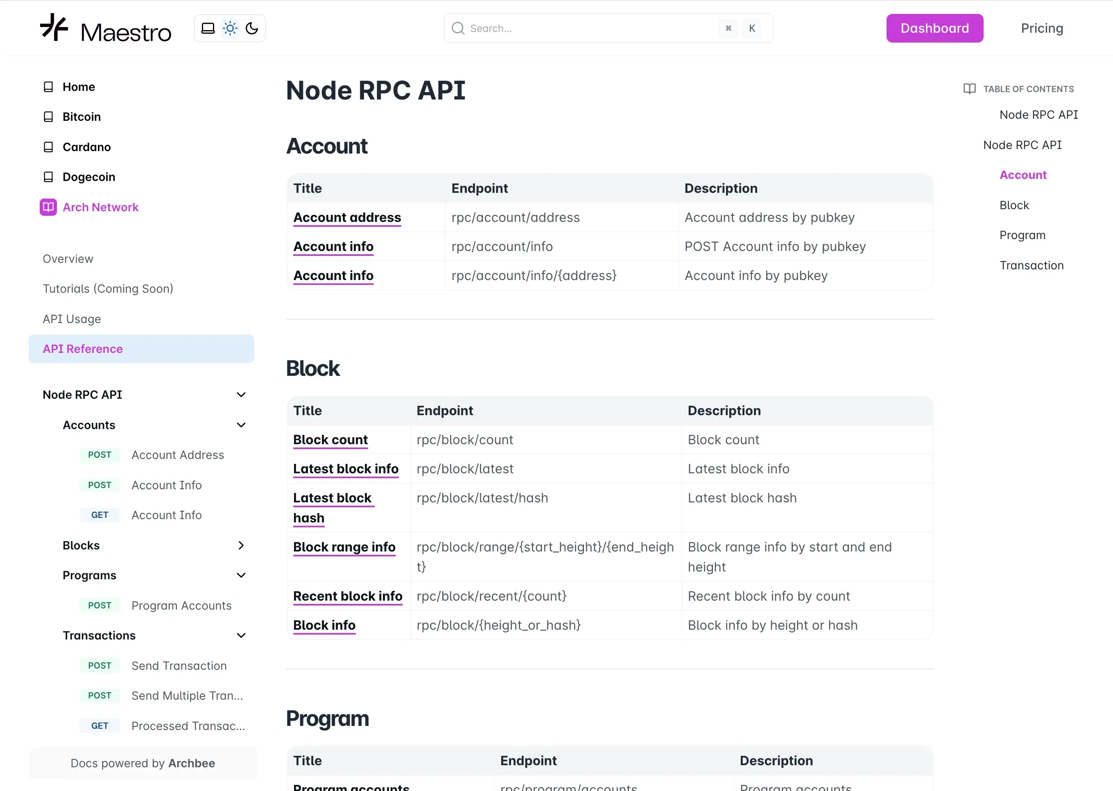The width and height of the screenshot is (1113, 791).
Task: Collapse the Transactions section
Action: (x=241, y=635)
